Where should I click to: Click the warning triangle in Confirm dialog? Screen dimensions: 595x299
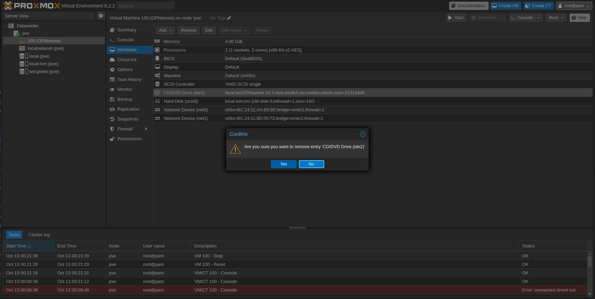[235, 149]
